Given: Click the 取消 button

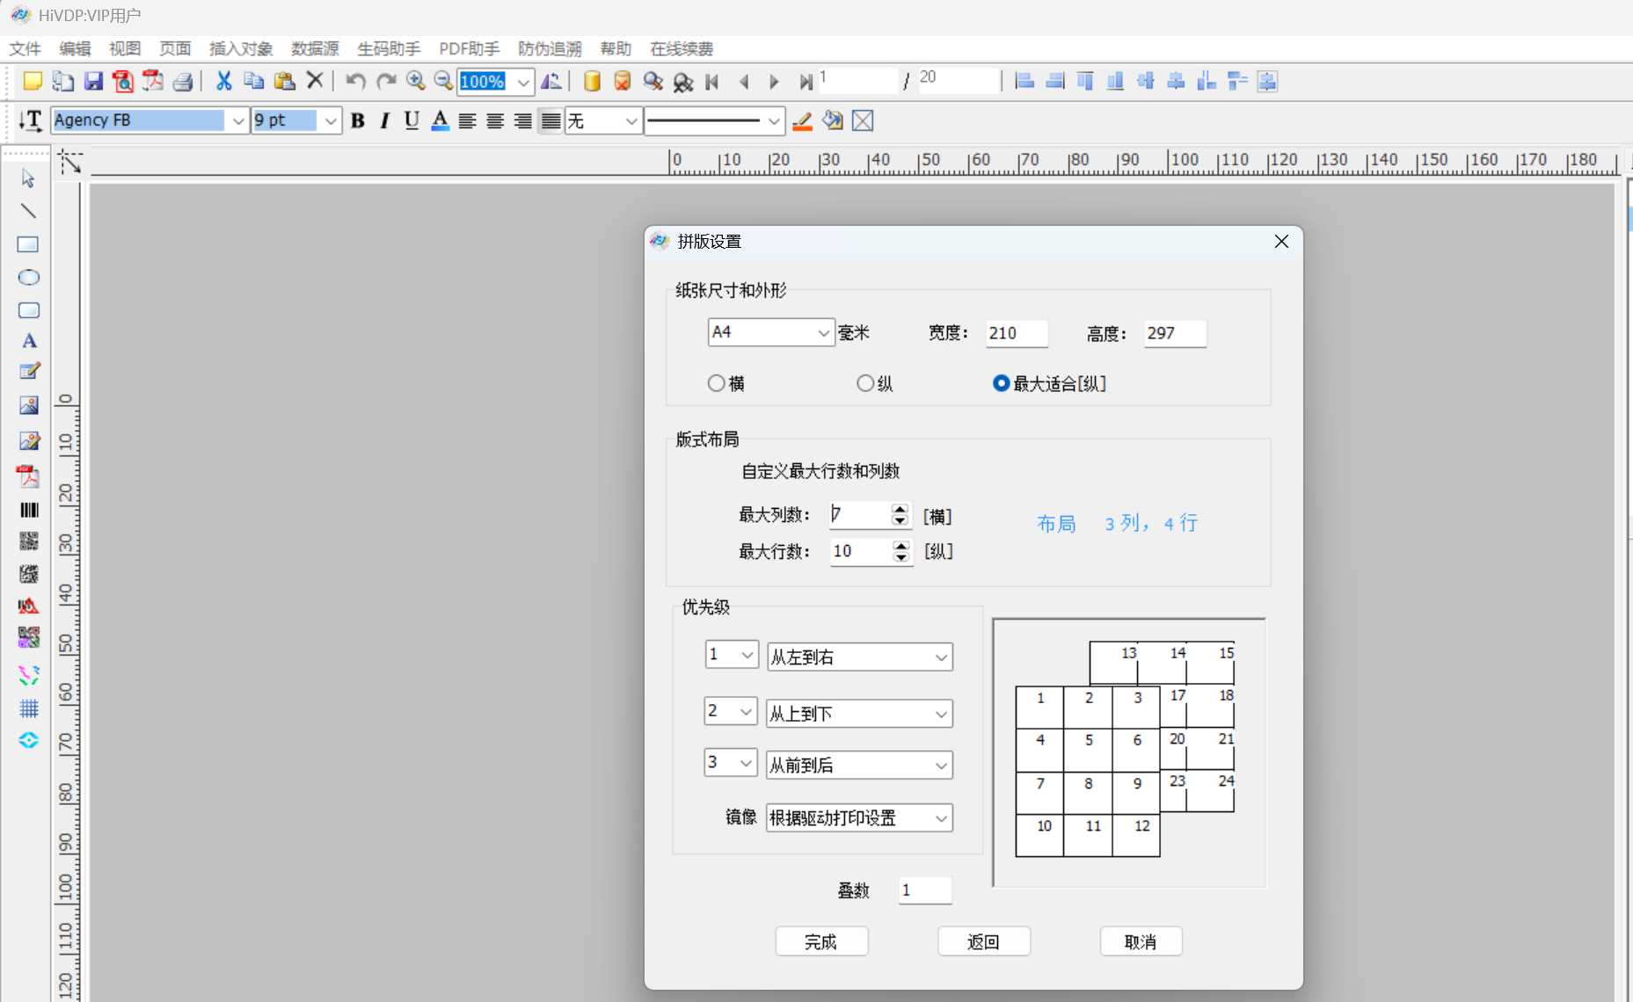Looking at the screenshot, I should click(1141, 942).
